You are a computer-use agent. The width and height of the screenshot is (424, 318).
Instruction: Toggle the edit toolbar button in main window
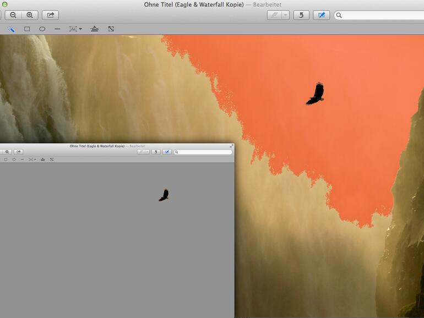[321, 15]
